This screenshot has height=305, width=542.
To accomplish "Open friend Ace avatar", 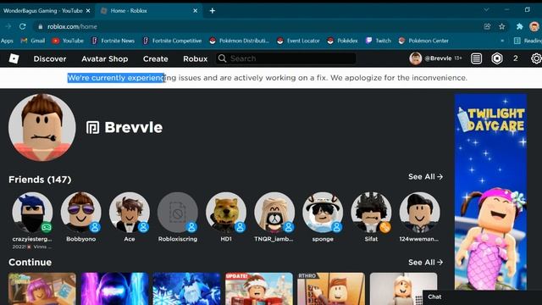I will tap(130, 213).
